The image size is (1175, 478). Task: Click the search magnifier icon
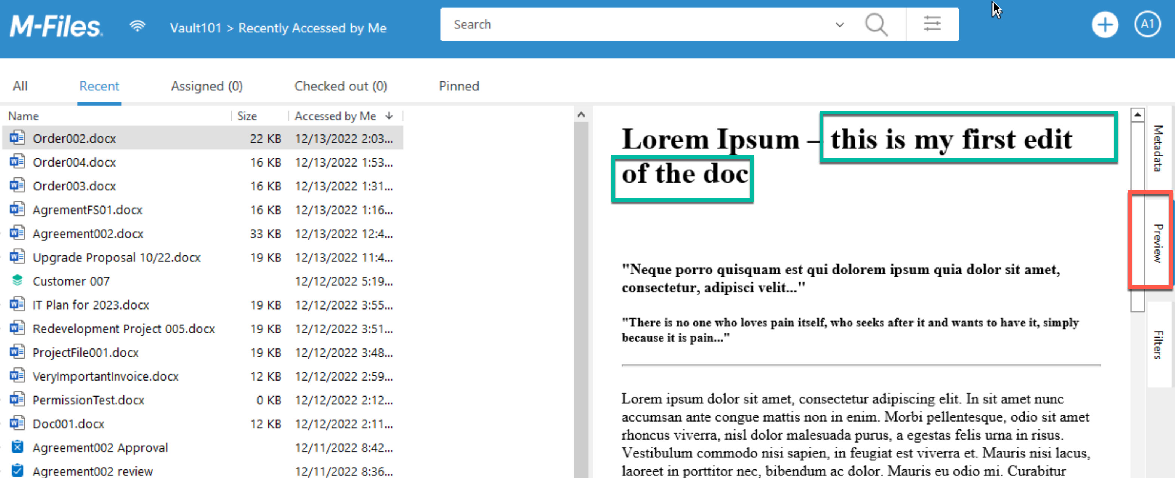tap(876, 25)
